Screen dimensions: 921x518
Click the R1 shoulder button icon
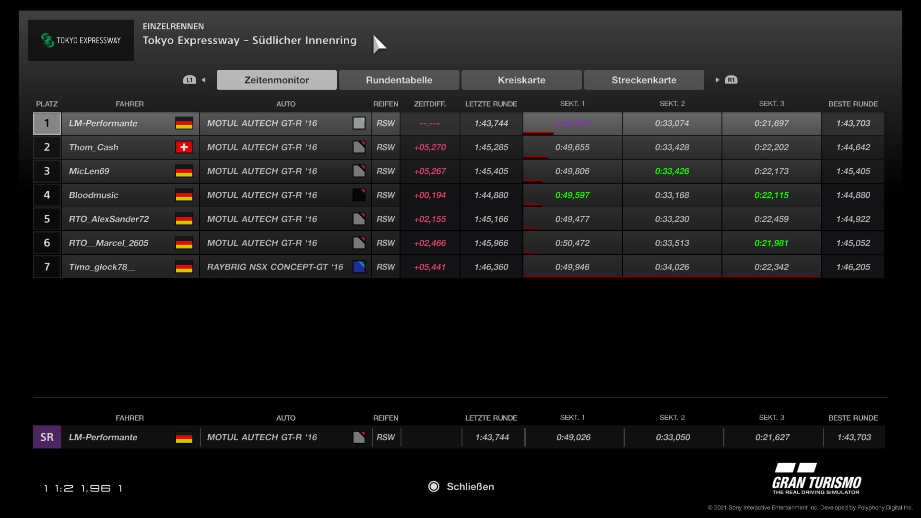point(731,80)
